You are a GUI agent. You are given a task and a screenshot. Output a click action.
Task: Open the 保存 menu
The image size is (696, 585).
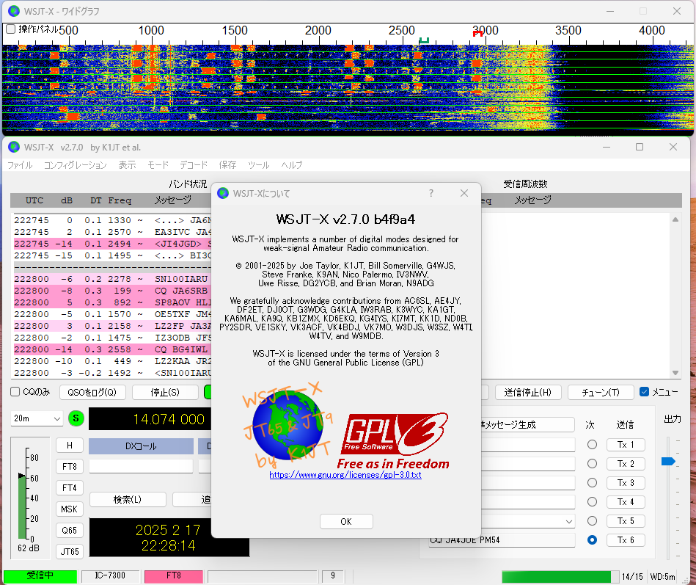[227, 165]
